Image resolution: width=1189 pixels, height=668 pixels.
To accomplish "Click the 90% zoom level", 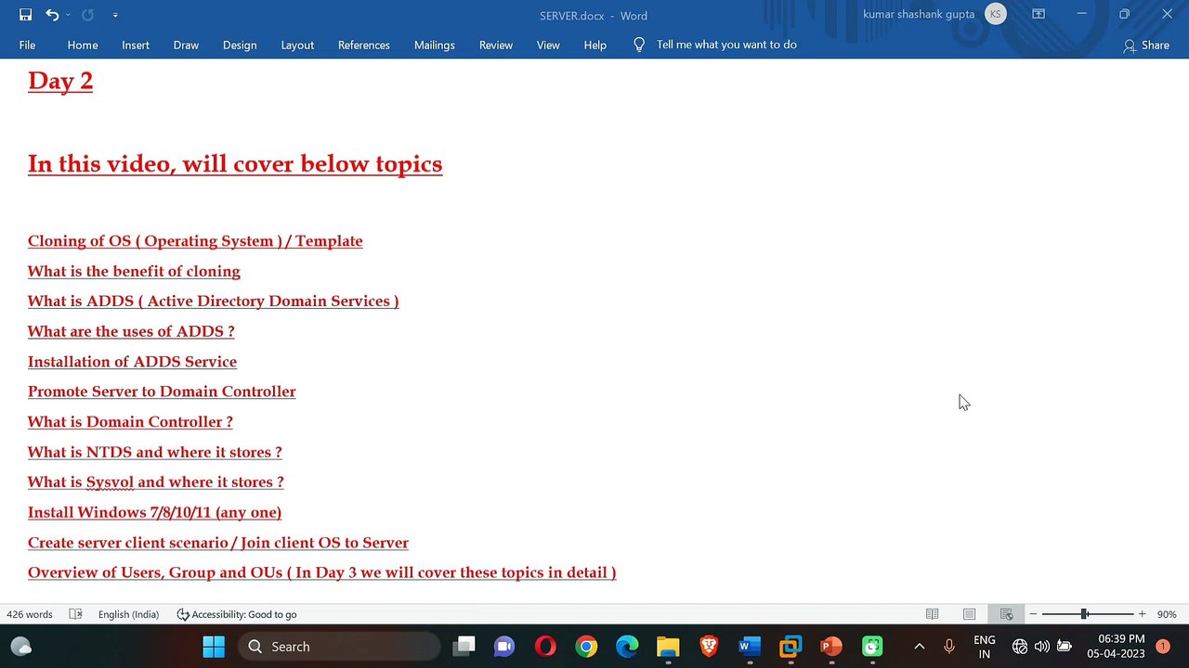I will tap(1167, 614).
